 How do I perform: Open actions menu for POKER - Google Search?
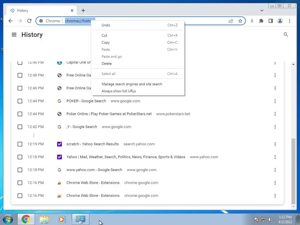tap(275, 101)
